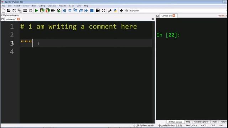Switch to the IPython console pane tab

pyautogui.click(x=175, y=122)
